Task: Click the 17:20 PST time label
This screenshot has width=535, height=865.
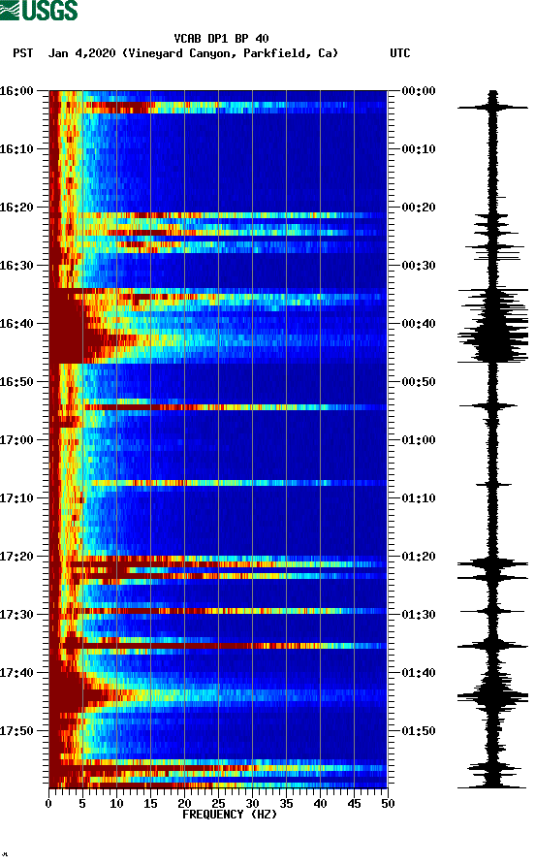Action: point(16,556)
